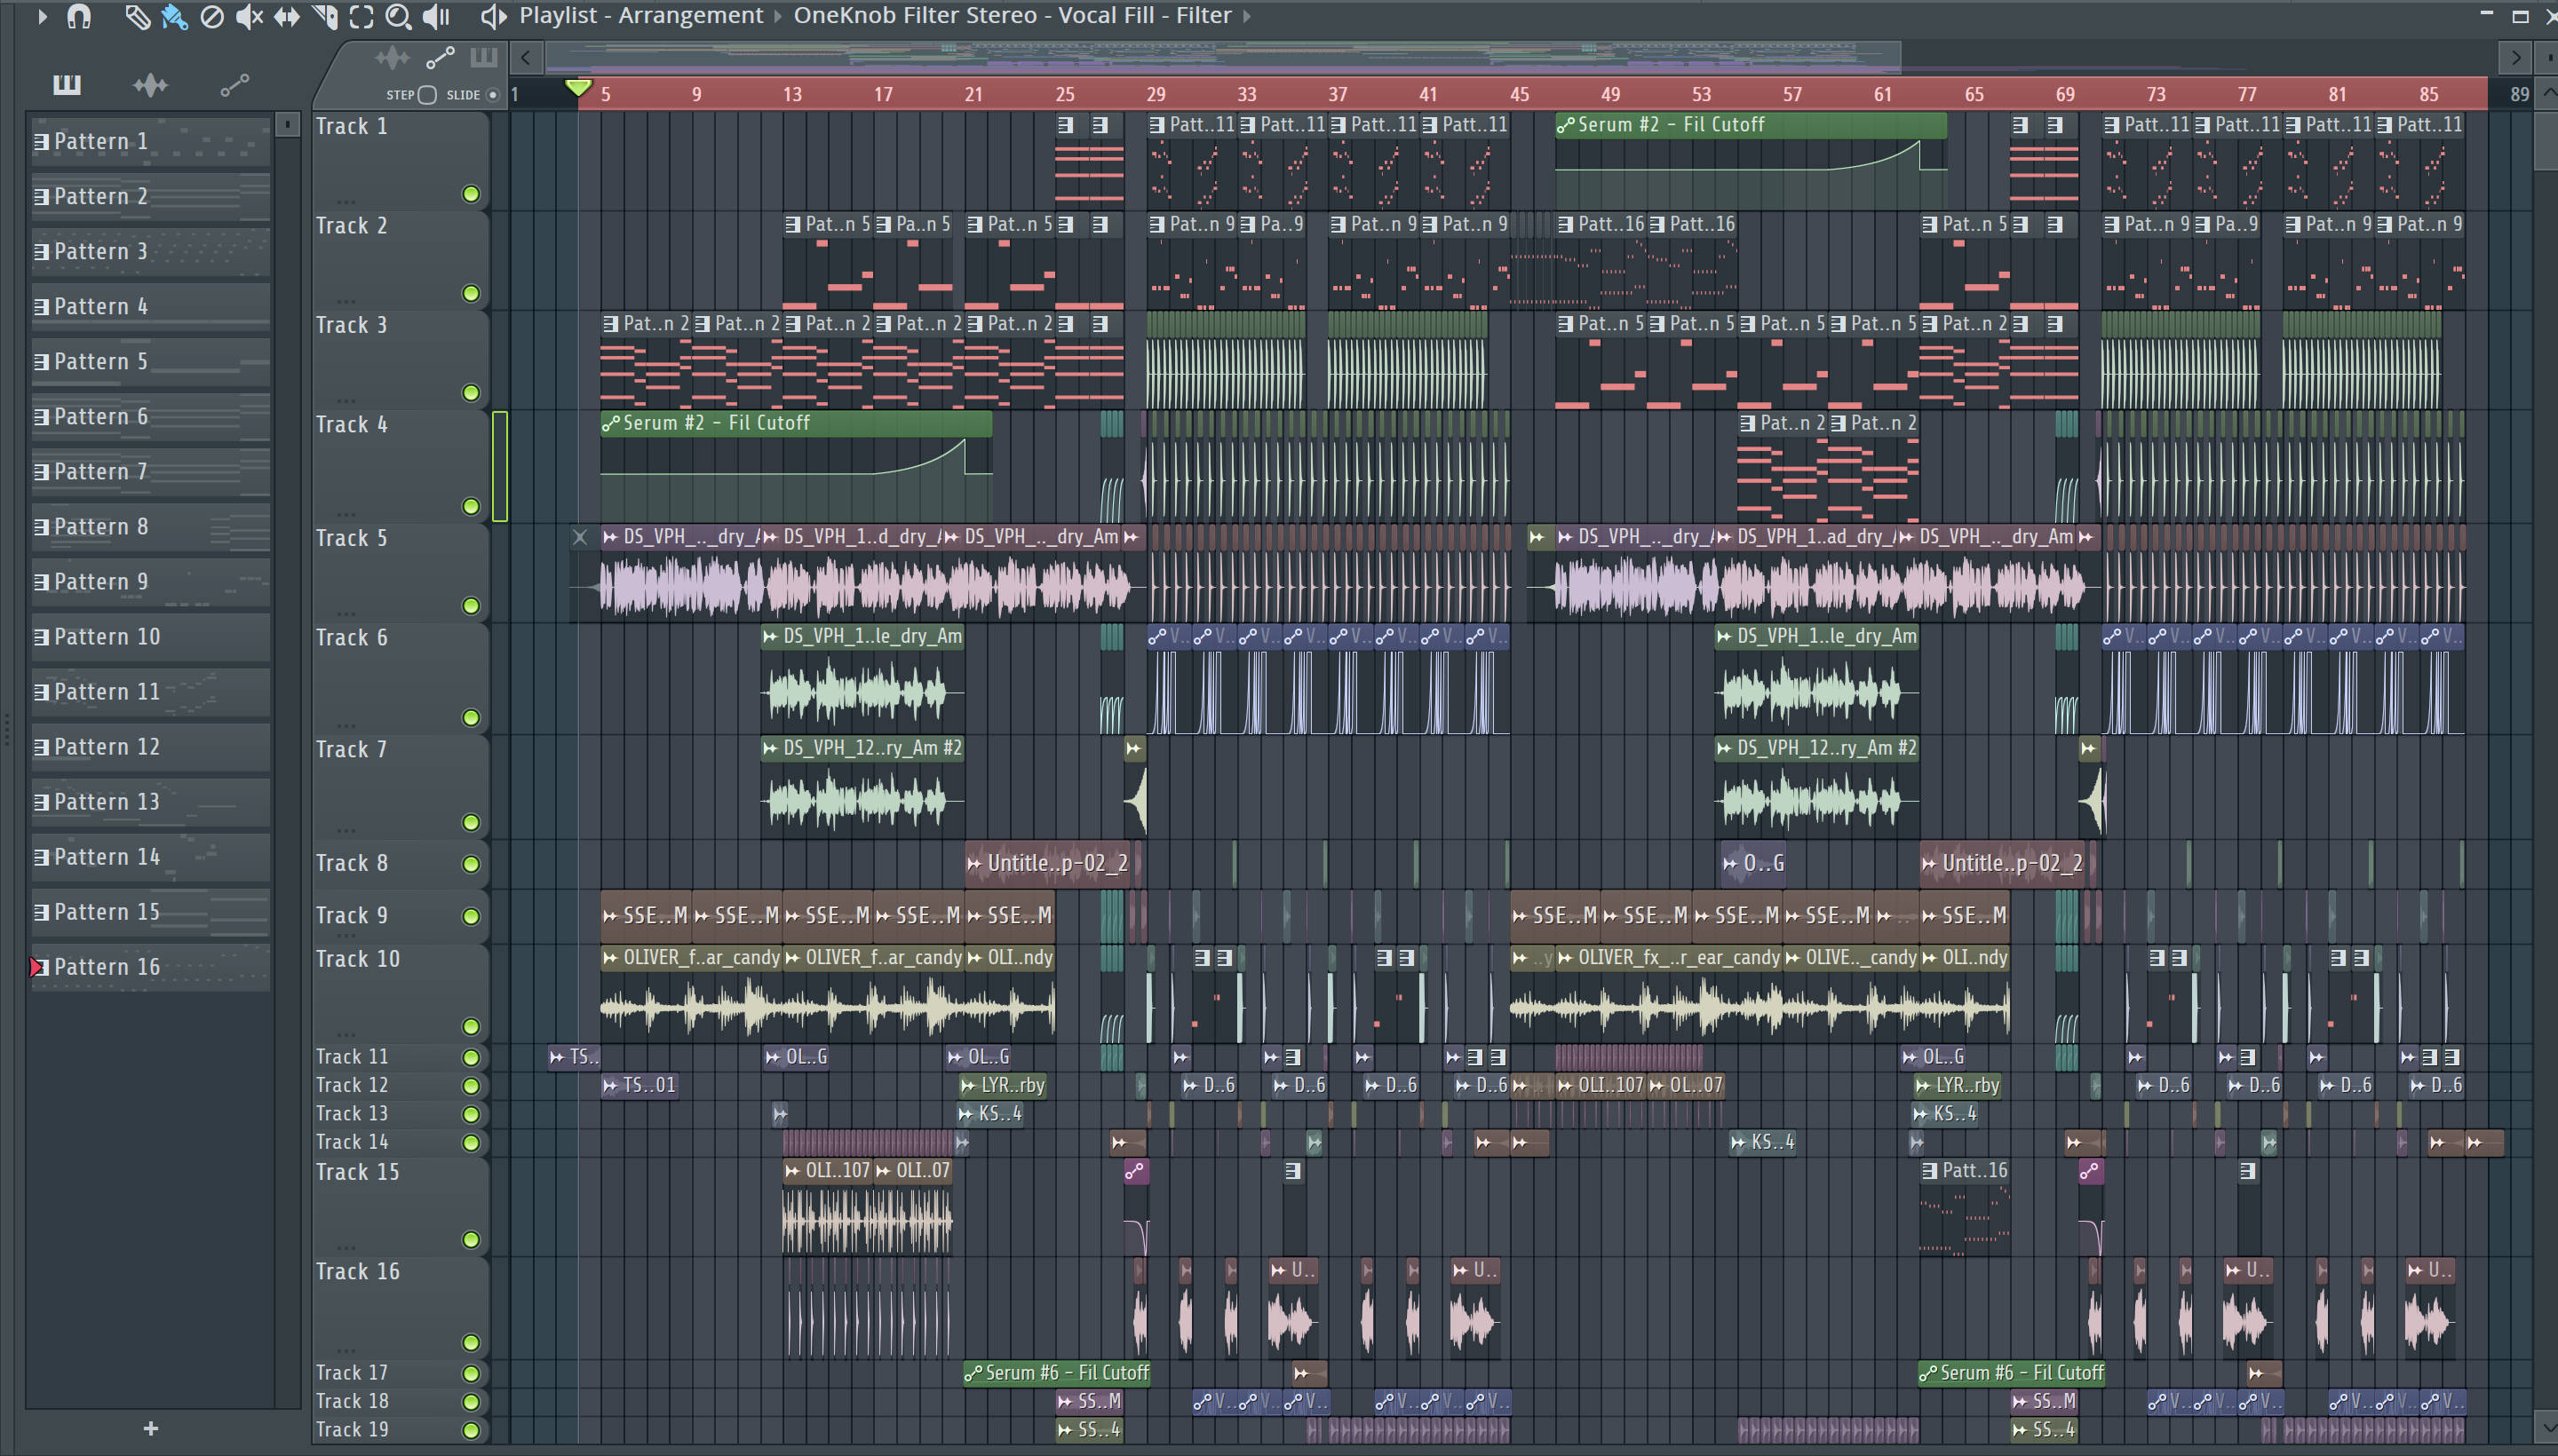The width and height of the screenshot is (2558, 1456).
Task: Open playlist options menu arrow
Action: tap(42, 16)
